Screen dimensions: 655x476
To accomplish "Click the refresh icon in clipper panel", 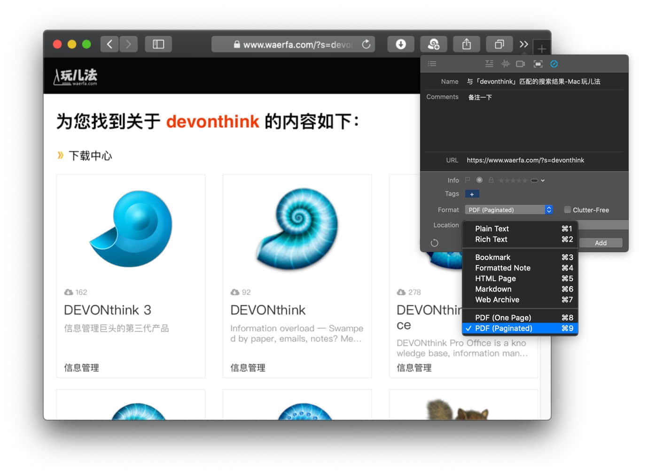I will click(434, 243).
